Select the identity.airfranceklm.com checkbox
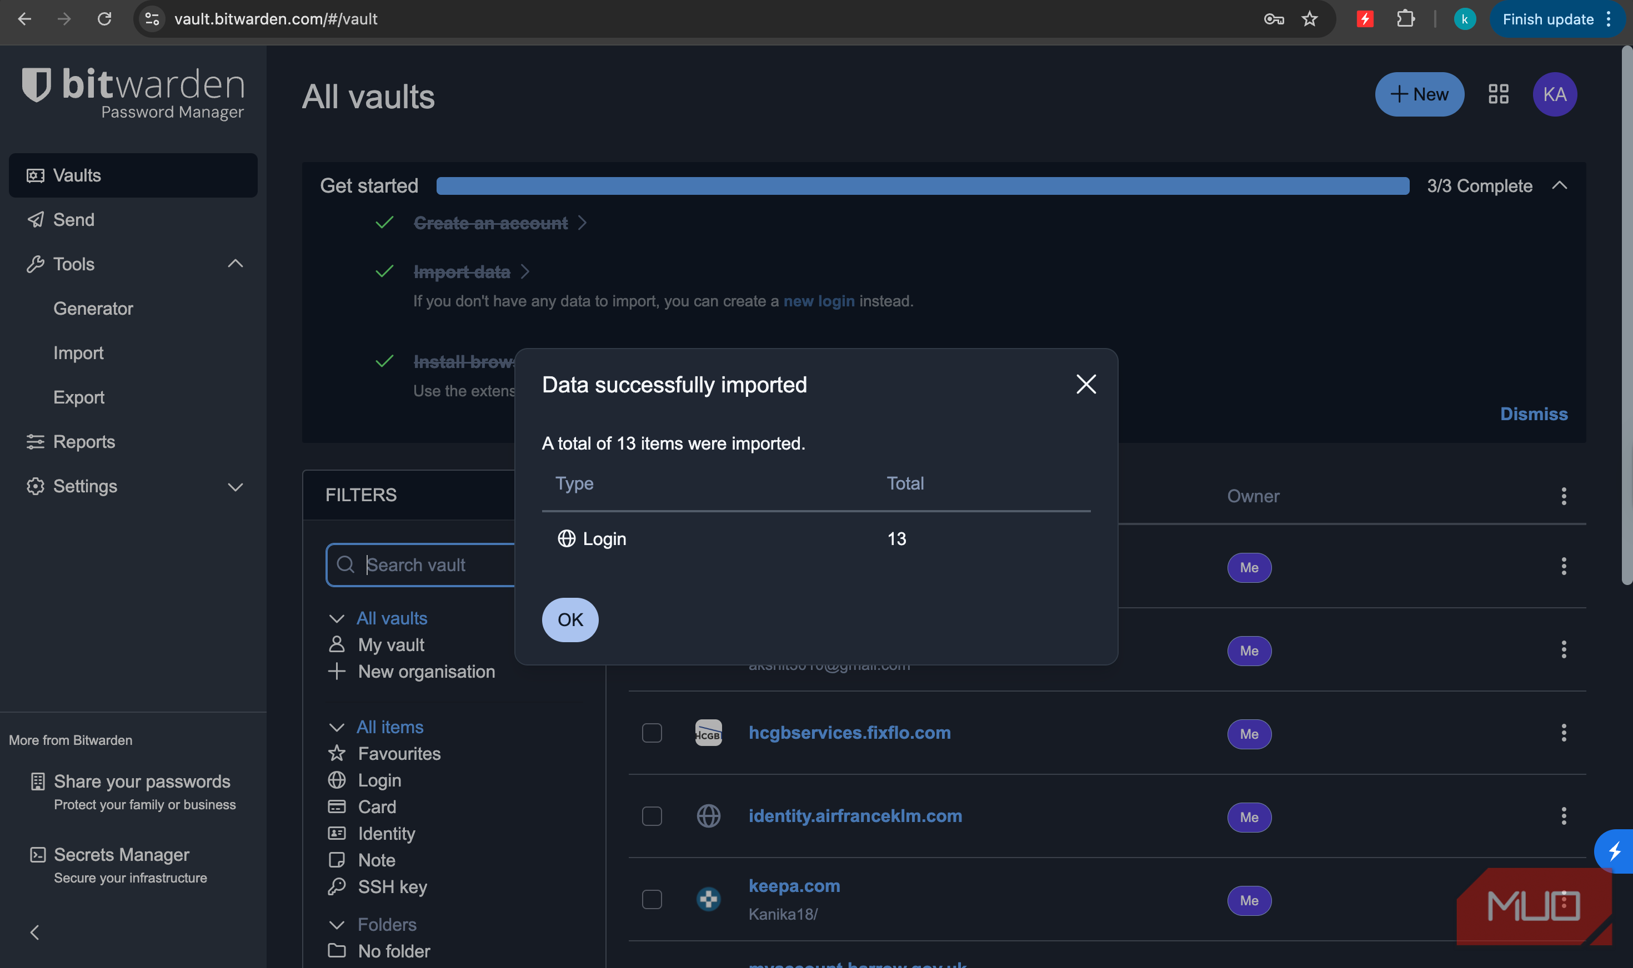The width and height of the screenshot is (1633, 968). click(652, 816)
